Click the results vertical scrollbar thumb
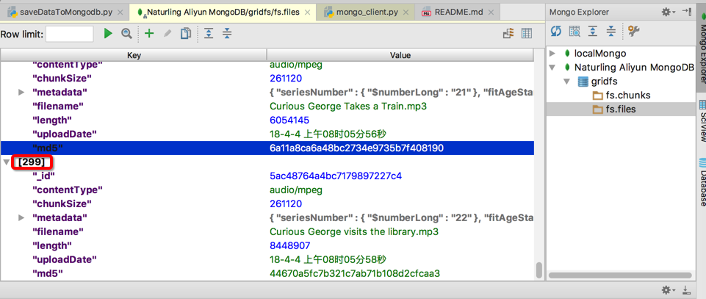 point(539,269)
